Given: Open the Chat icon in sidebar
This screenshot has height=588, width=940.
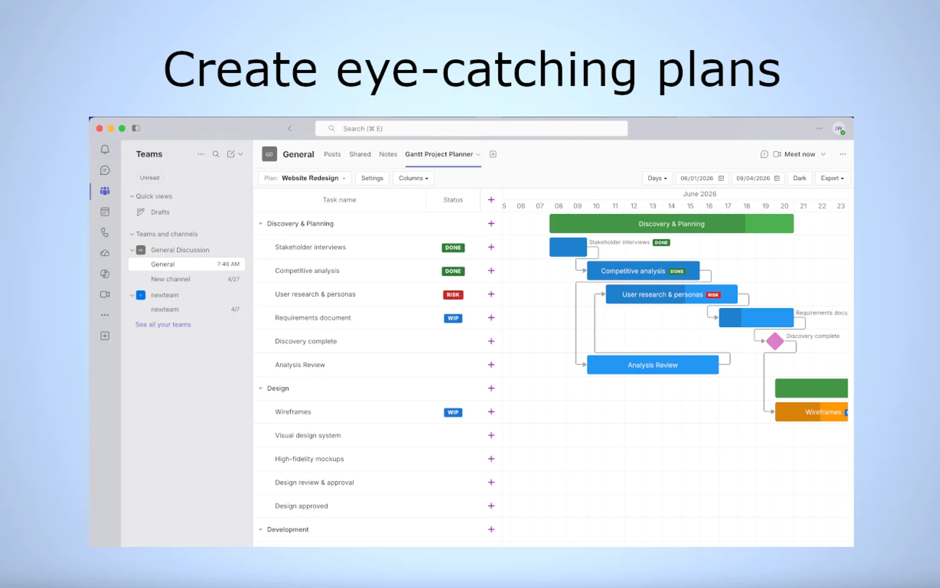Looking at the screenshot, I should coord(105,171).
